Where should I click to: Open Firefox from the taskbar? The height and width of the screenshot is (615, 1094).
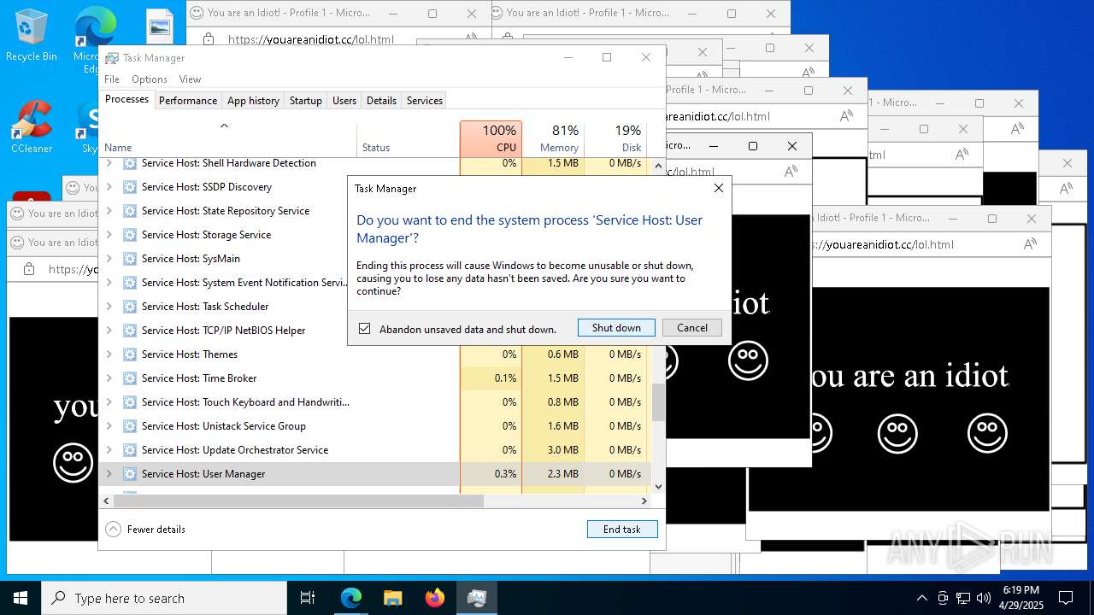point(434,598)
